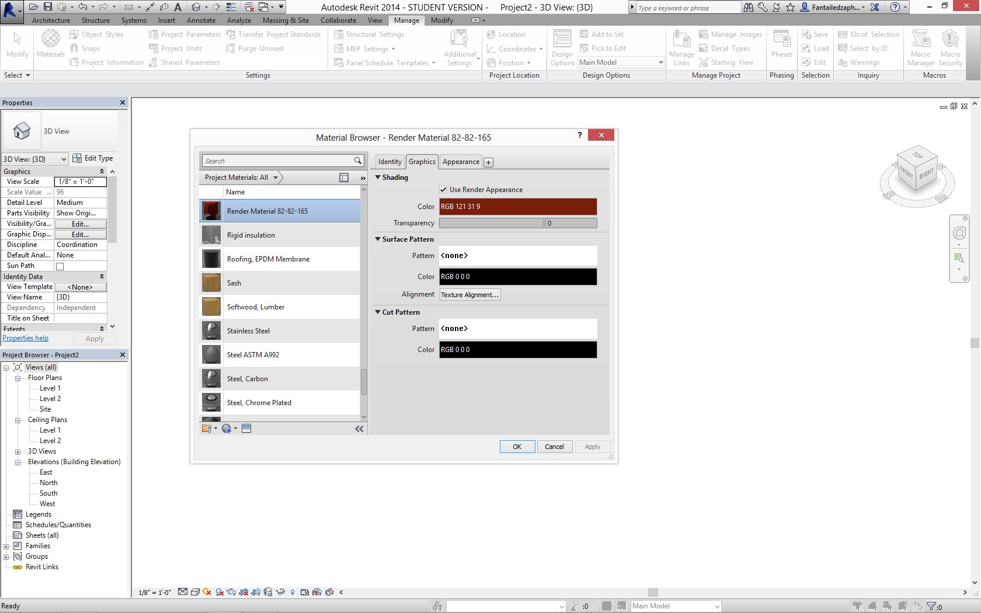Click the Texture Alignment button
Image resolution: width=981 pixels, height=613 pixels.
click(470, 295)
